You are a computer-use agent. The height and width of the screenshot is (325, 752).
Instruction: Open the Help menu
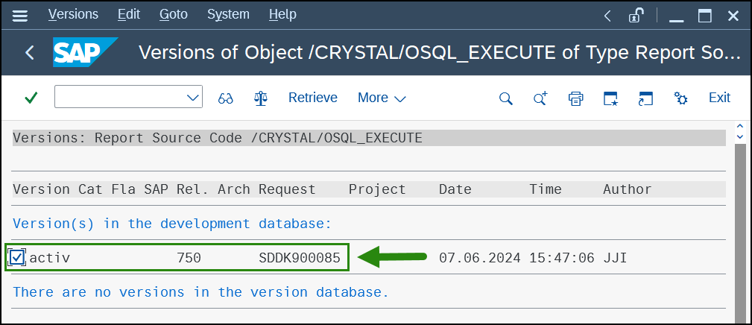pyautogui.click(x=282, y=14)
